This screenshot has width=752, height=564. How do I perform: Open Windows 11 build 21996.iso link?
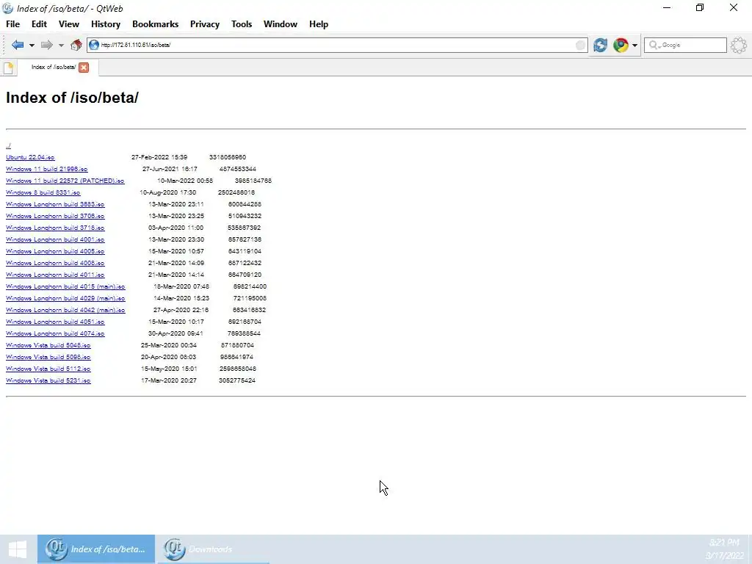pyautogui.click(x=46, y=169)
